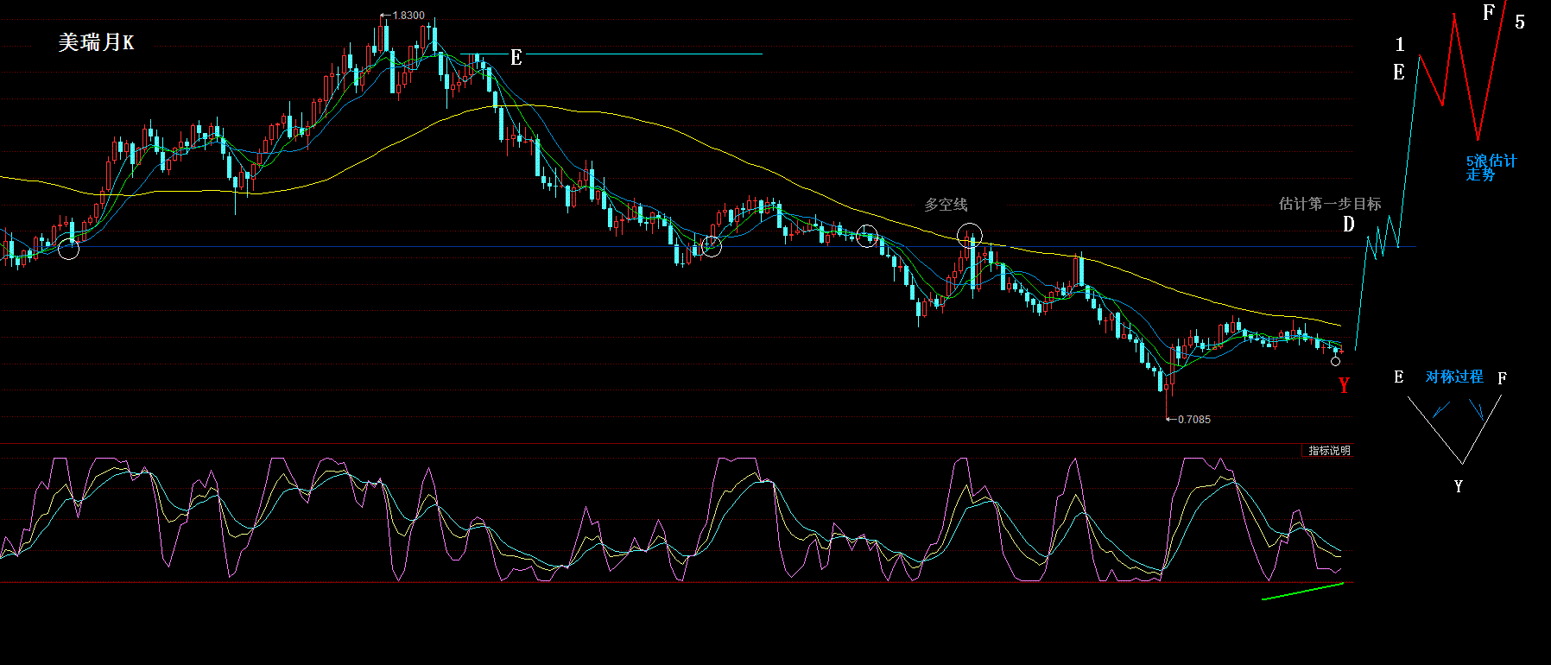The image size is (1551, 665).
Task: Click the E label beside cyan line
Action: coord(516,58)
